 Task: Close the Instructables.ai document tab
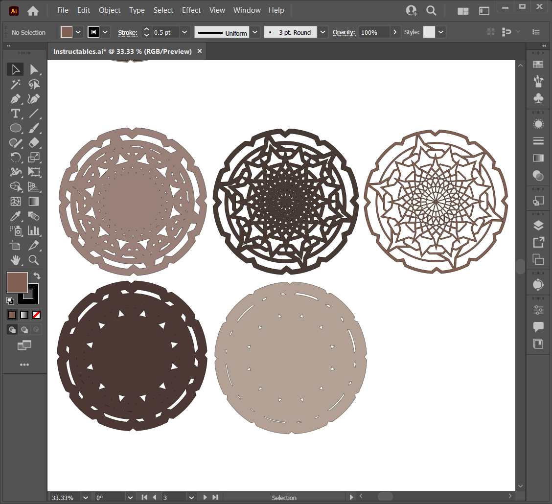(200, 51)
